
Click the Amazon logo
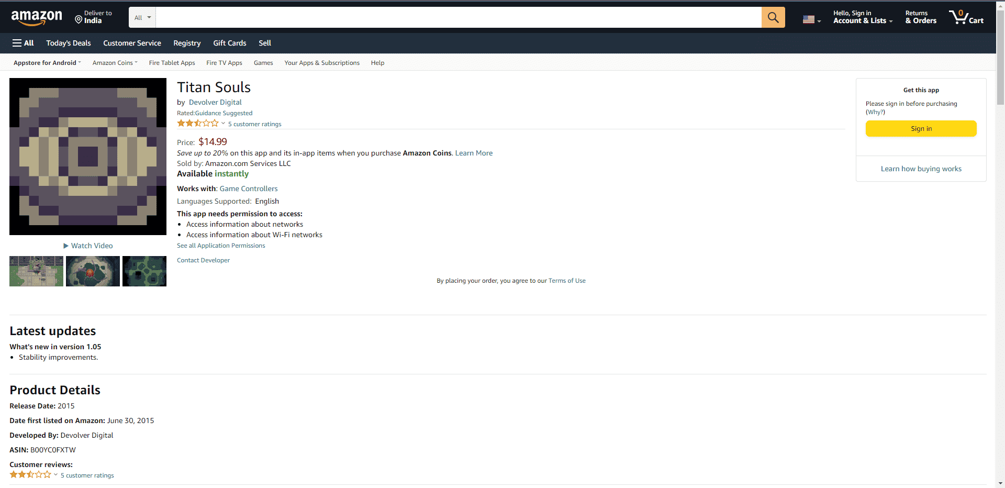37,18
